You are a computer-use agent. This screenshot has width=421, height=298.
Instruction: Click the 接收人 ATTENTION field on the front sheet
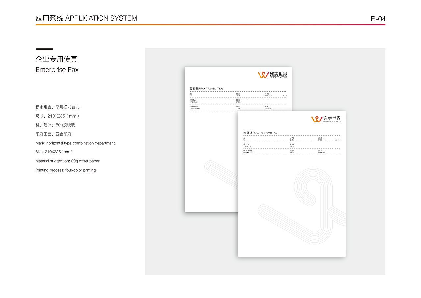click(247, 145)
